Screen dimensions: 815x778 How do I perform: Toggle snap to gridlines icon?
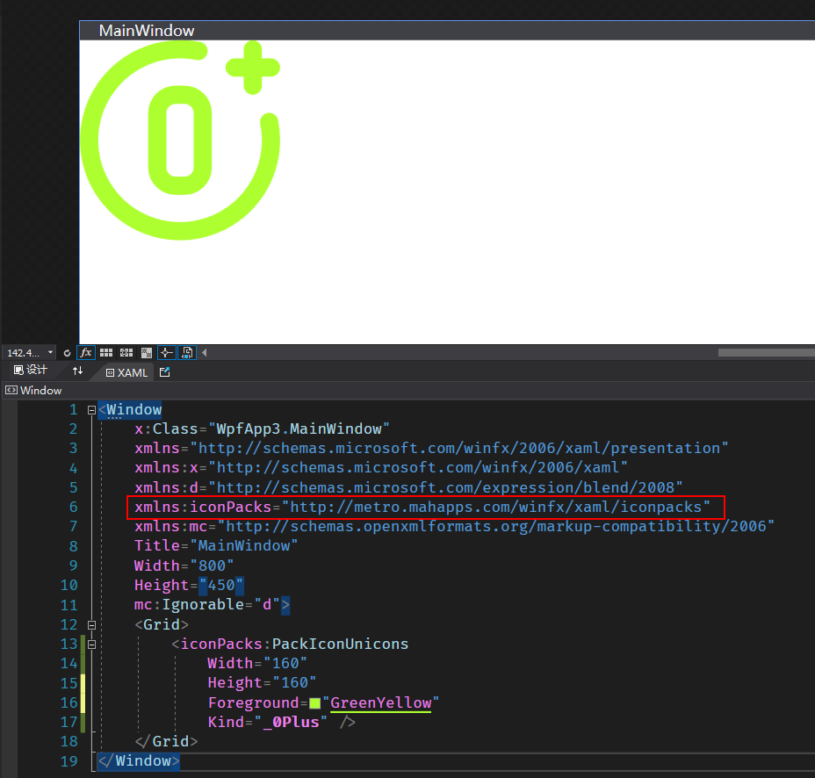[126, 353]
